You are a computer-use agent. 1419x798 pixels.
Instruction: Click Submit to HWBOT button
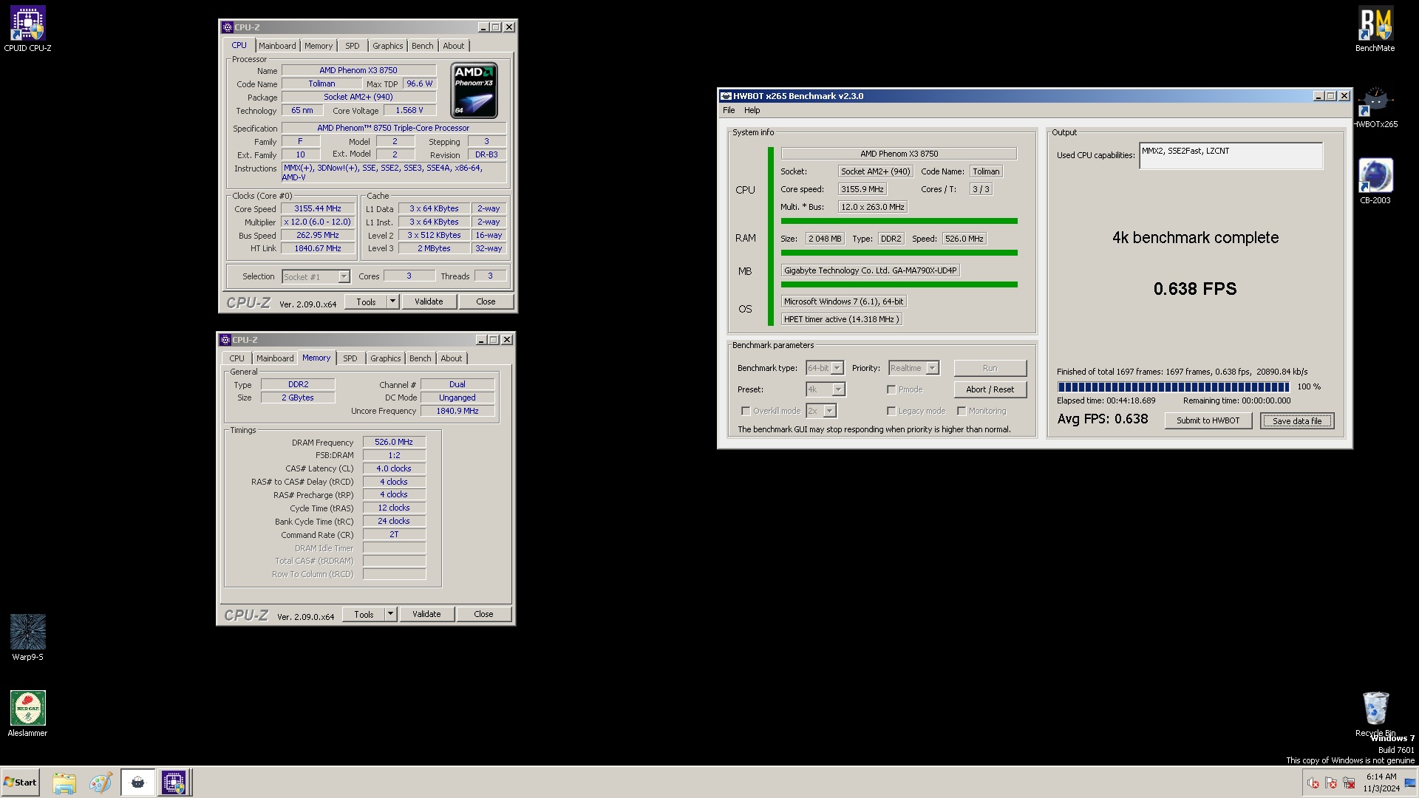(1208, 420)
